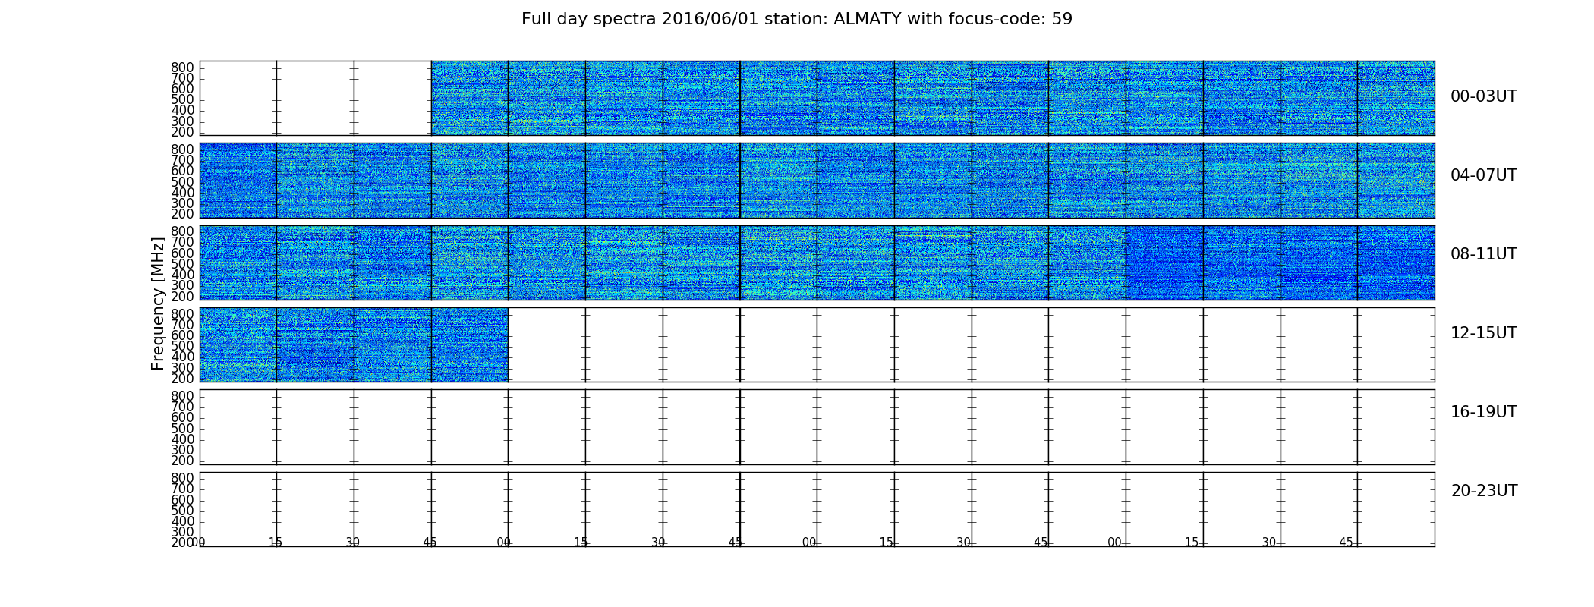
Task: Click the Frequency [MHz] axis label
Action: [x=158, y=303]
